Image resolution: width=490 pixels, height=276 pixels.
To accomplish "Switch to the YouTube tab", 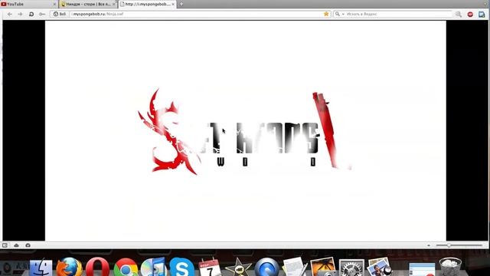I will click(x=28, y=4).
